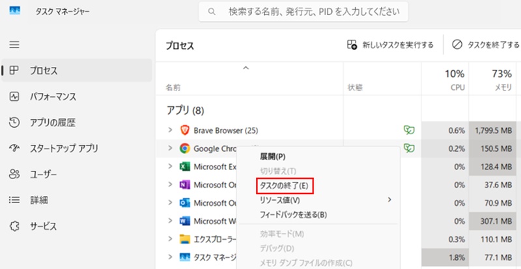Click the Task Manager app icon in title bar
The width and height of the screenshot is (521, 269).
15,11
